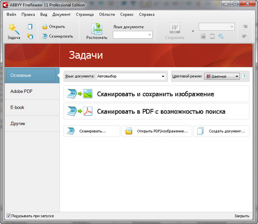The height and width of the screenshot is (224, 258).
Task: Open the Страница menu
Action: (x=85, y=14)
